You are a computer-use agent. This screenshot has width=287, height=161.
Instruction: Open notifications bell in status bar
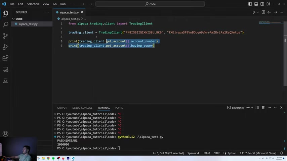click(282, 153)
